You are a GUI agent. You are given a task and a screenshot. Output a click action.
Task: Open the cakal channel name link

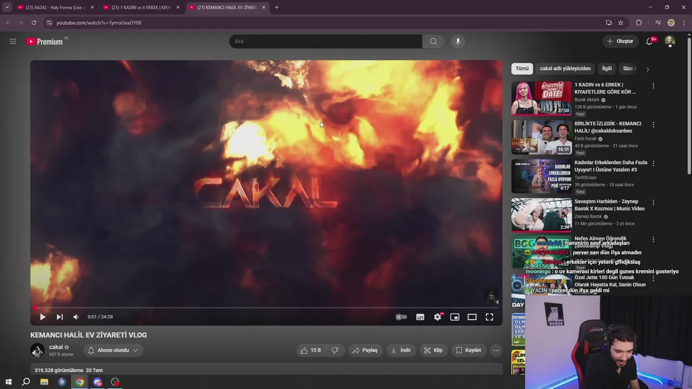pyautogui.click(x=56, y=347)
